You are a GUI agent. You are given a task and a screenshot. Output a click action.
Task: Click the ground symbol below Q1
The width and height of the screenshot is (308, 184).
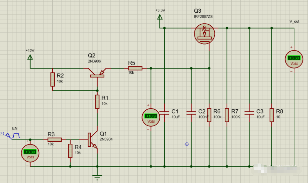[x=97, y=177]
